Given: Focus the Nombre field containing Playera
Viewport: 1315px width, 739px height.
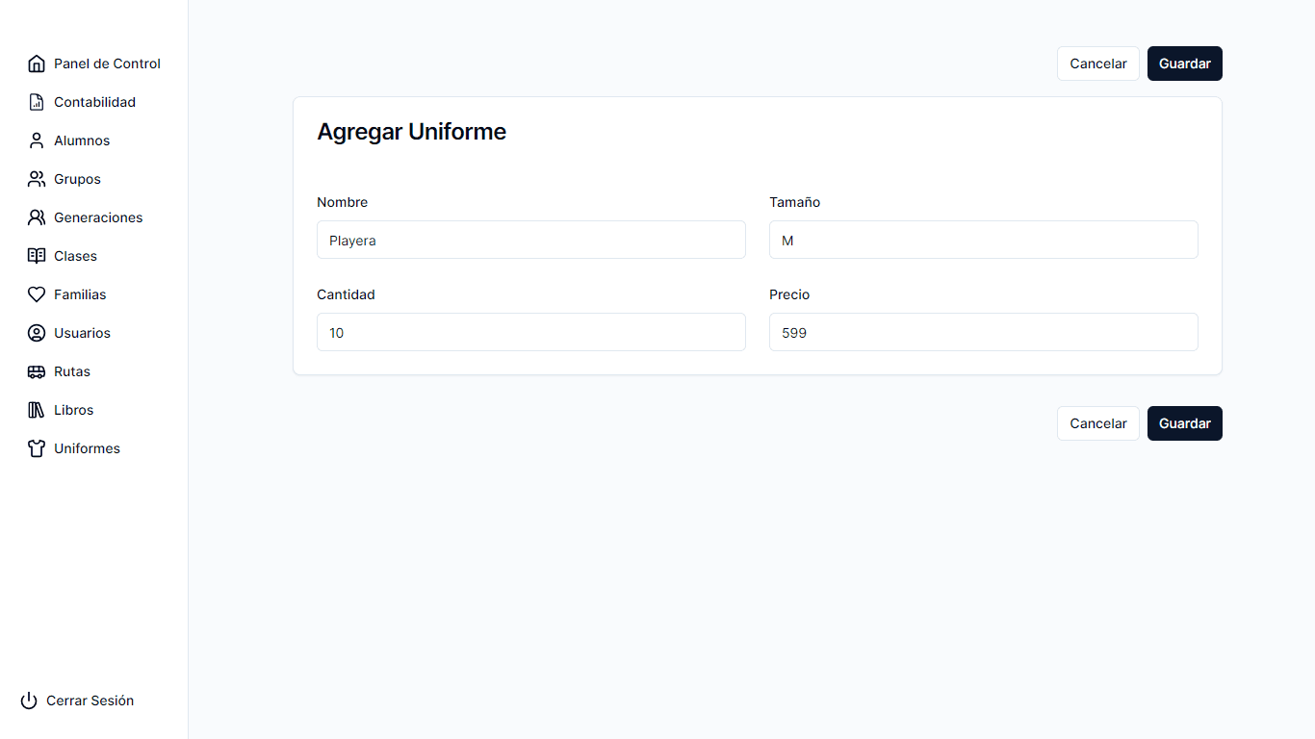Looking at the screenshot, I should (530, 240).
